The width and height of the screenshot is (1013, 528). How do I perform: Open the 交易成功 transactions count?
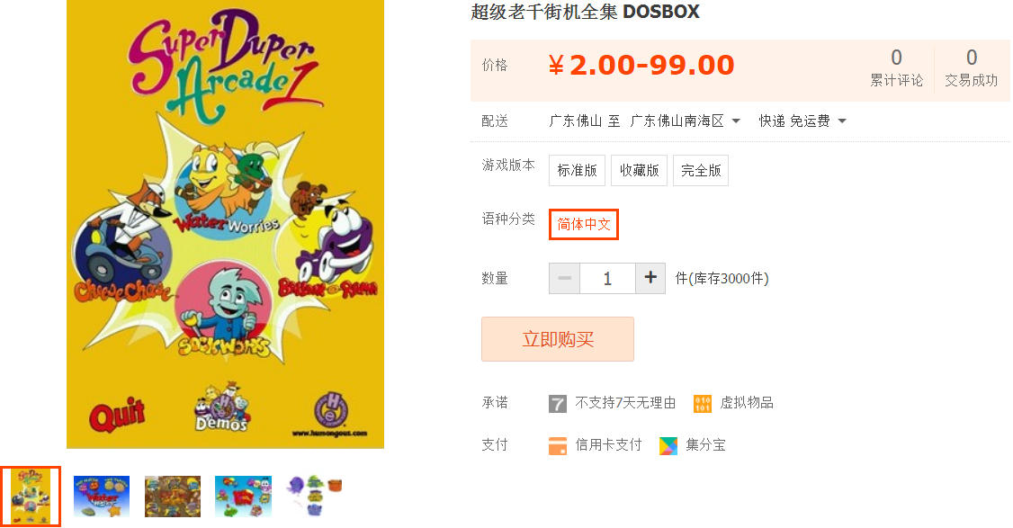coord(972,67)
